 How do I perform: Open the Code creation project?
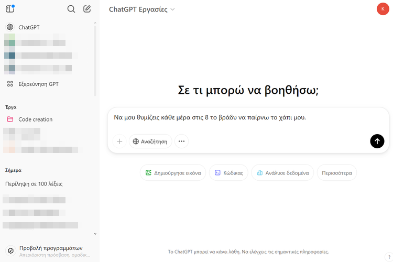click(x=35, y=119)
